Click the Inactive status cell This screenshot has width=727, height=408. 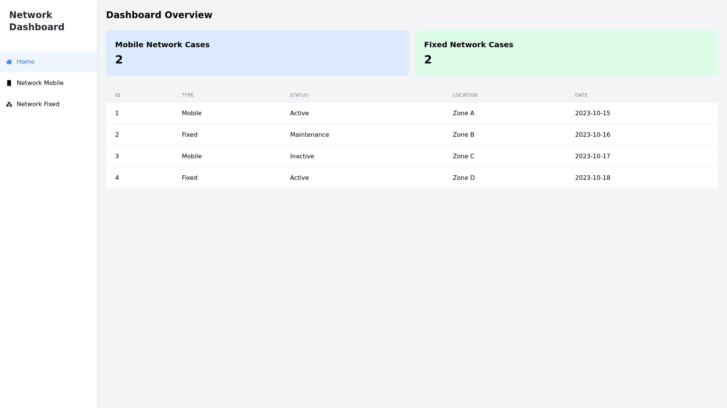coord(302,156)
